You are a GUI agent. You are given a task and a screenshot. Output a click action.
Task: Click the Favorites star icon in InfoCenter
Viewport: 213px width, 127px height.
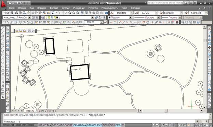click(195, 3)
